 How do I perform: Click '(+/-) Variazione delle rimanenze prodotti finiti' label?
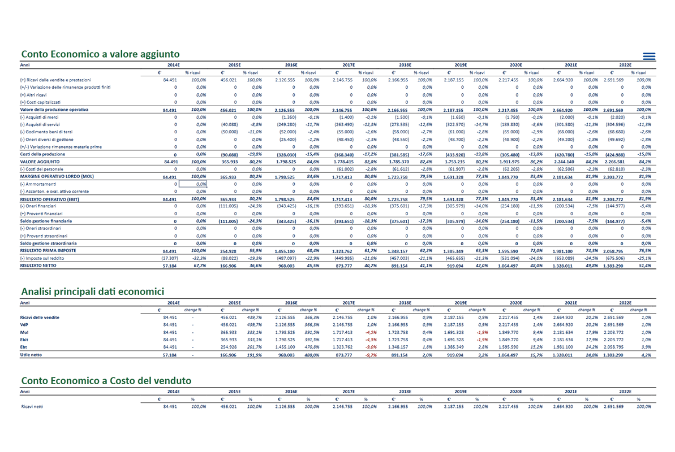[x=65, y=88]
